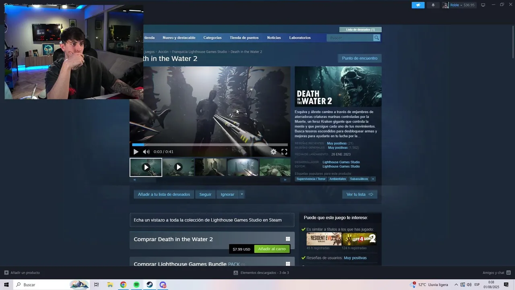Toggle trailer fullscreen
This screenshot has height=290, width=515.
click(x=284, y=152)
